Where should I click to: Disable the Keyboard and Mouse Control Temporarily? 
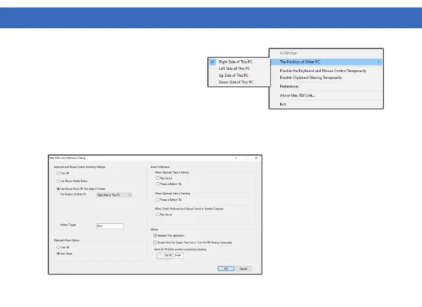click(x=323, y=71)
